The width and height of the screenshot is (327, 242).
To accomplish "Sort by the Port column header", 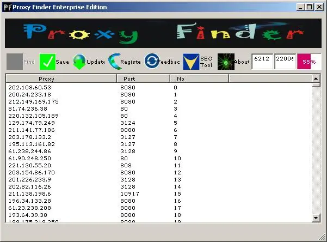I will (143, 78).
